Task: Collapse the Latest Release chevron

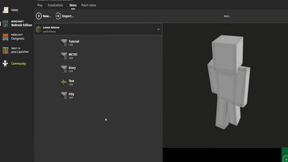Action: (158, 29)
